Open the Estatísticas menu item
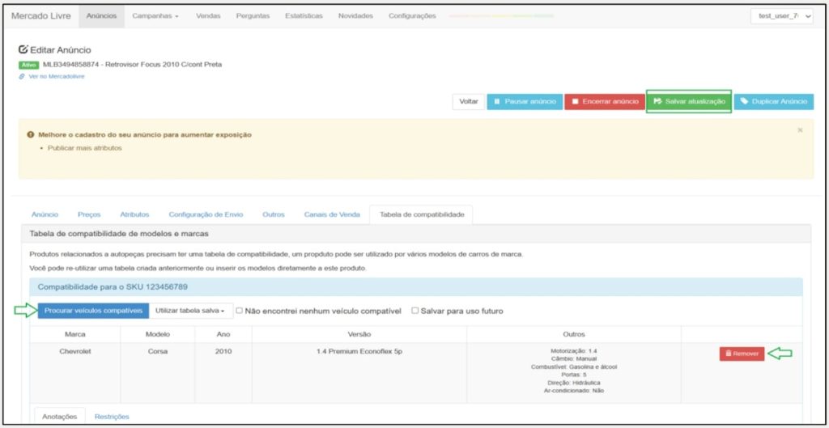The height and width of the screenshot is (428, 829). (304, 16)
